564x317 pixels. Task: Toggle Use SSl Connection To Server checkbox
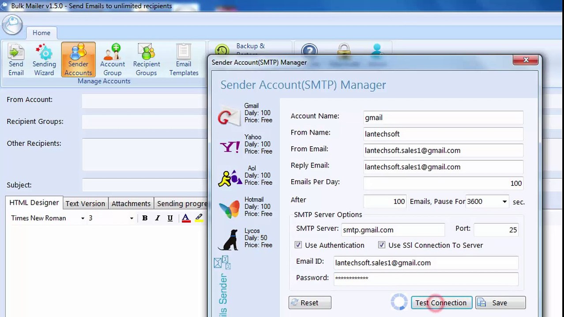click(382, 245)
